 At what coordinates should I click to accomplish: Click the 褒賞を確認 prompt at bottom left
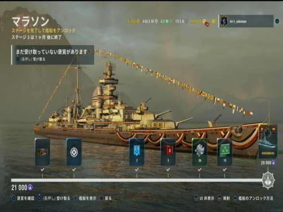tap(23, 198)
